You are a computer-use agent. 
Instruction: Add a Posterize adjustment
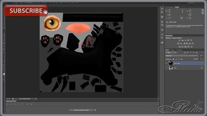click(182, 47)
